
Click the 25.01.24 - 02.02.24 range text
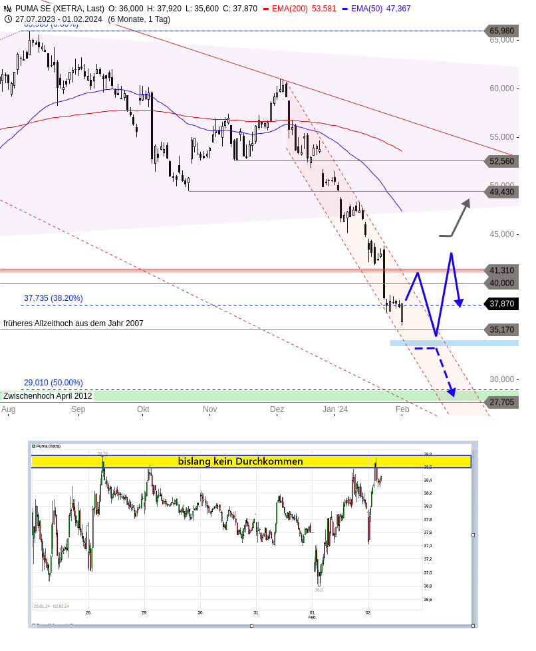[51, 606]
